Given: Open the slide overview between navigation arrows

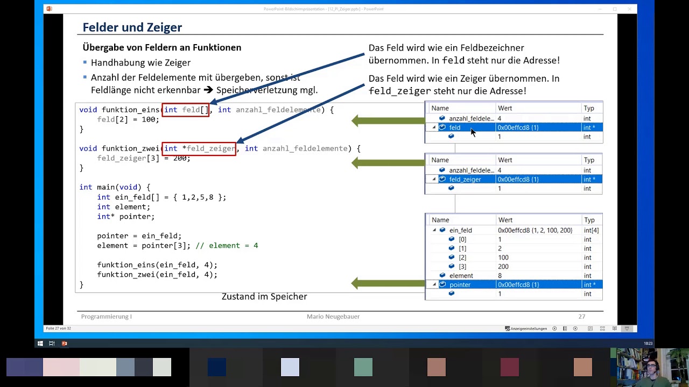Looking at the screenshot, I should 565,328.
